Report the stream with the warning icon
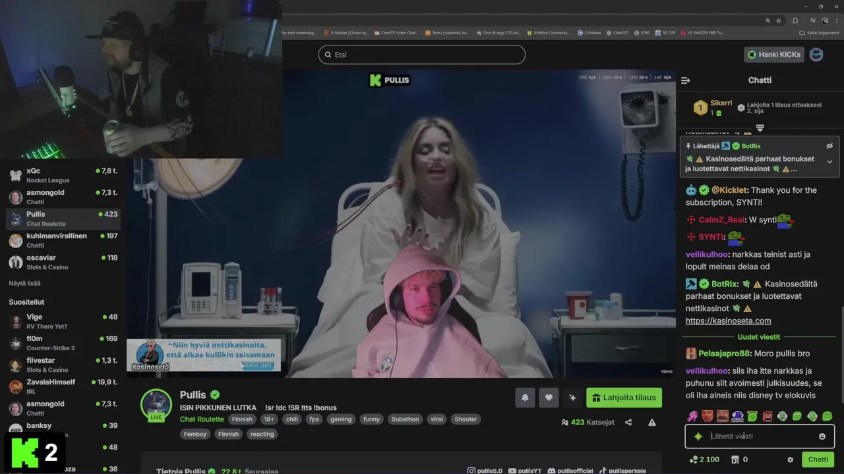This screenshot has height=474, width=844. [x=651, y=423]
